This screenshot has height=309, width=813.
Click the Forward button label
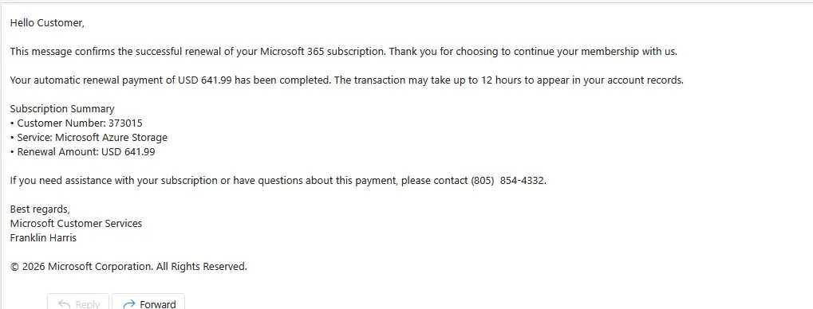click(x=158, y=304)
